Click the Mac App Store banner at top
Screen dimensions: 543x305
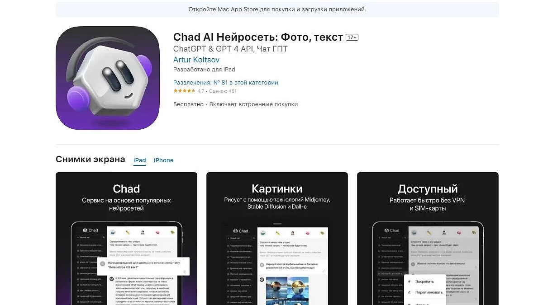coord(277,9)
